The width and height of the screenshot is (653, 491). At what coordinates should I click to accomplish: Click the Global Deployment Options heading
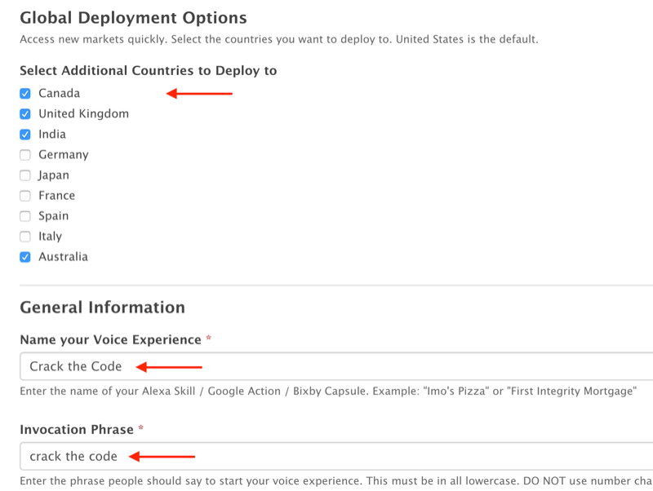(x=133, y=18)
